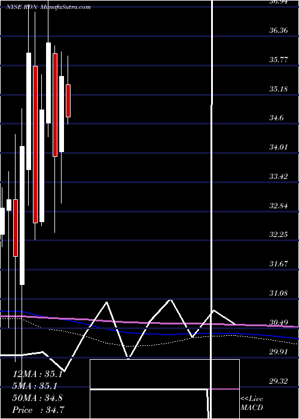The height and width of the screenshot is (419, 299).
Task: Click the '<<Live MACD' label
Action: pyautogui.click(x=252, y=403)
